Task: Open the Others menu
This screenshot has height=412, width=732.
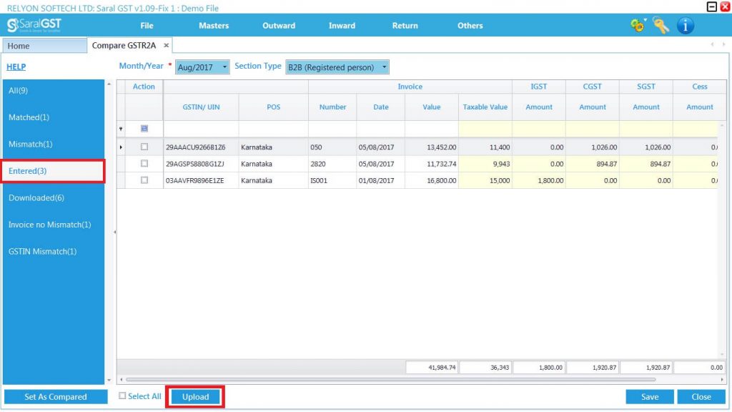Action: [x=470, y=26]
